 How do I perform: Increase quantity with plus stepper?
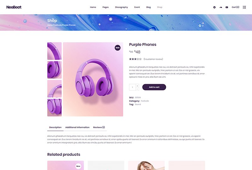[137, 86]
